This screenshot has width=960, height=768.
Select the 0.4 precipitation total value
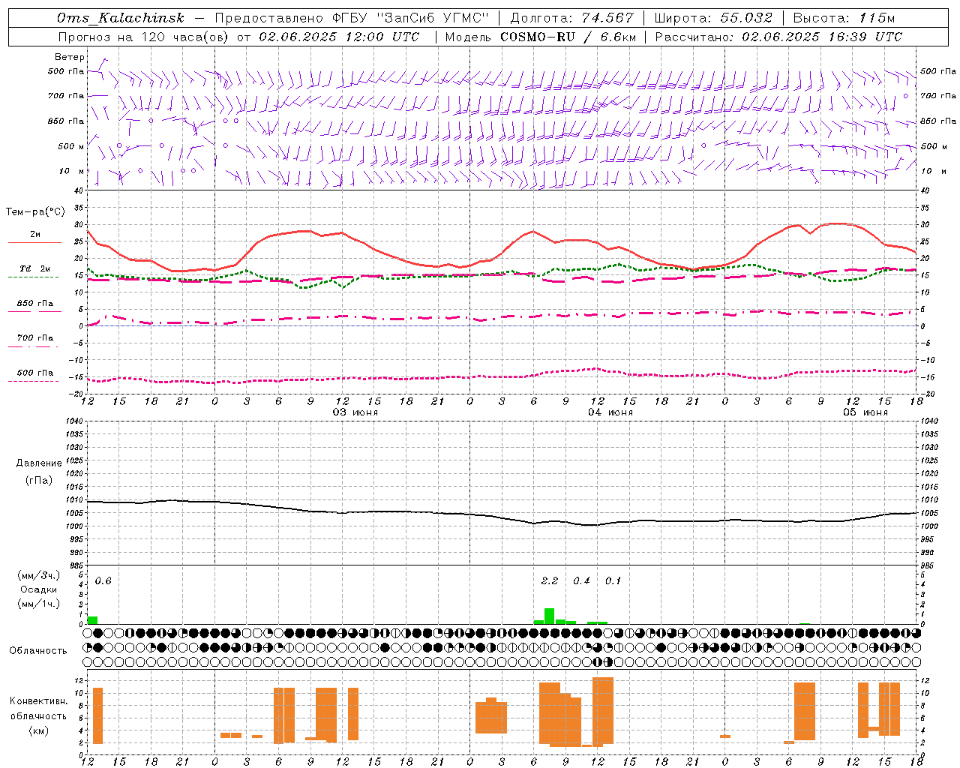point(582,581)
